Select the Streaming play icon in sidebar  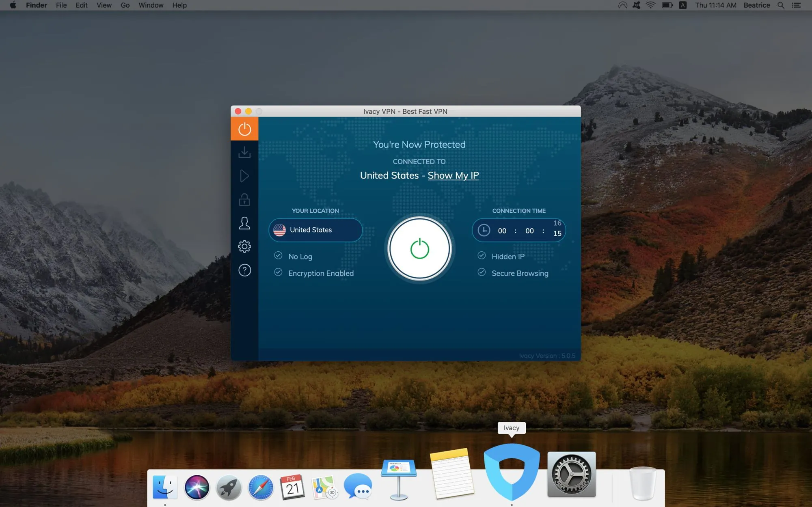(x=244, y=176)
